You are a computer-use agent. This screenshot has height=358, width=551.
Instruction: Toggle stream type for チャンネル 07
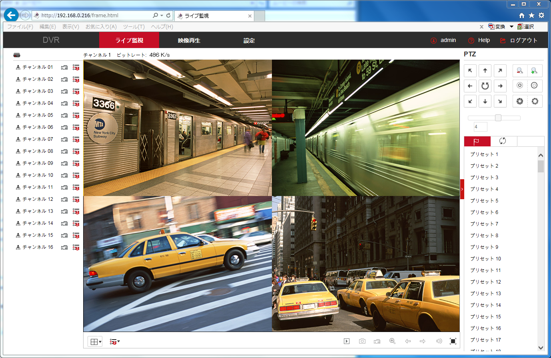(x=76, y=139)
